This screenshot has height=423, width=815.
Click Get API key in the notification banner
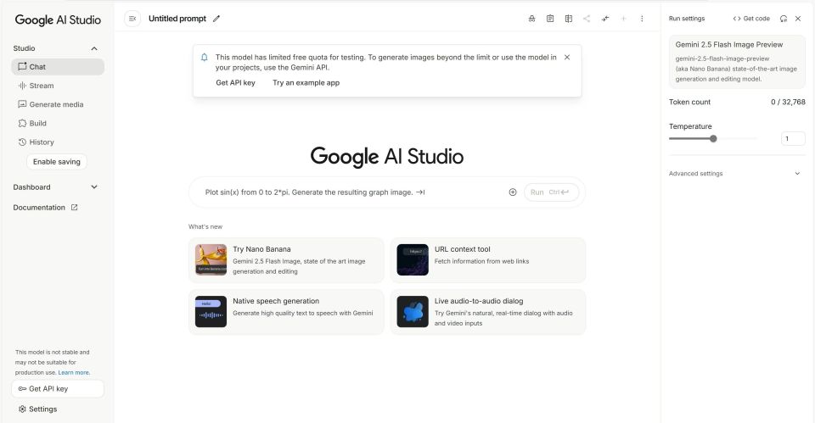pyautogui.click(x=235, y=82)
